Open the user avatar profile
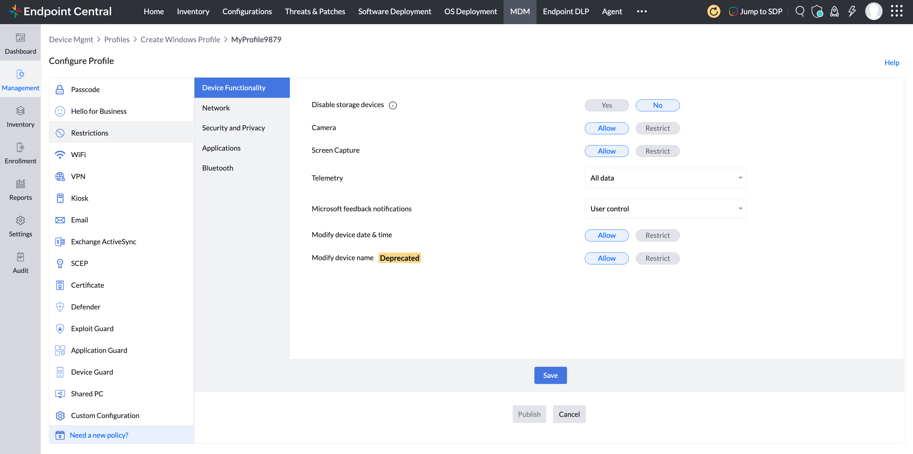This screenshot has width=913, height=454. [874, 11]
